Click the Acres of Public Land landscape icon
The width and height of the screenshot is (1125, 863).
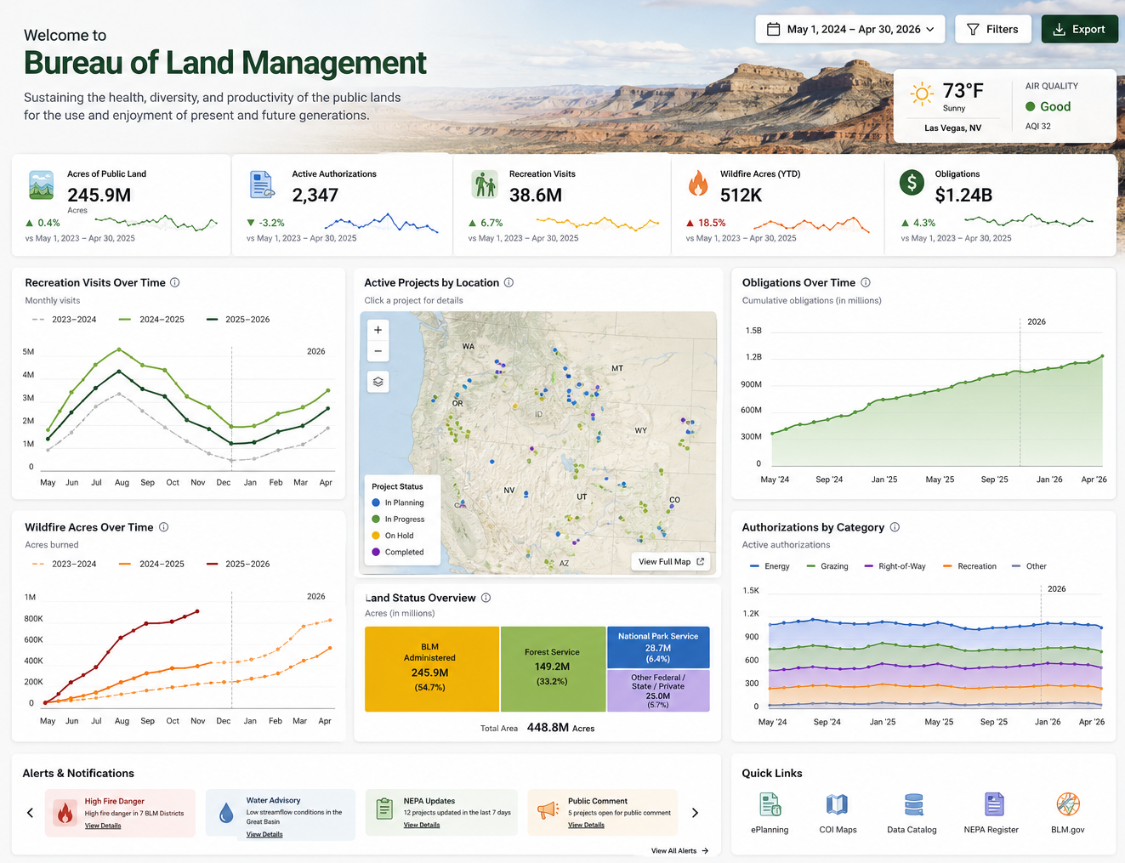point(41,185)
